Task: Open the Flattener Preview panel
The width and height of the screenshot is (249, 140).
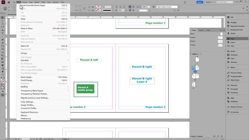Action: pos(237,107)
